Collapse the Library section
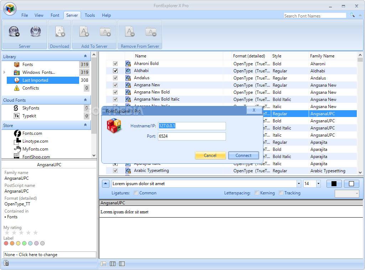The height and width of the screenshot is (270, 365). [86, 56]
